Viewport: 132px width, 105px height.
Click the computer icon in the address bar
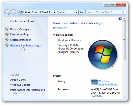pyautogui.click(x=22, y=12)
